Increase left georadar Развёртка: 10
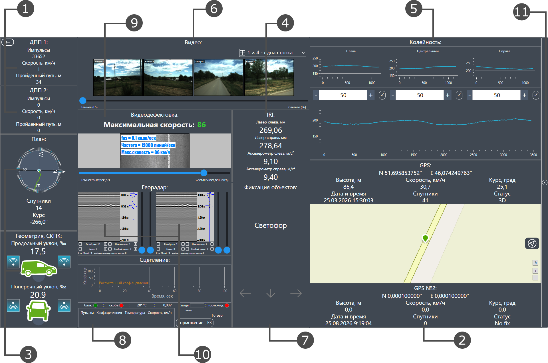Image resolution: width=548 pixels, height=363 pixels. pyautogui.click(x=106, y=244)
